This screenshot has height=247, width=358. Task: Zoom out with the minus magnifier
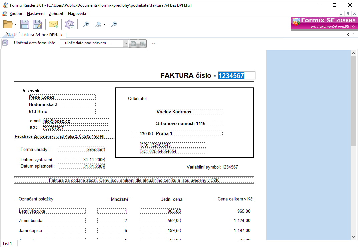[x=114, y=24]
